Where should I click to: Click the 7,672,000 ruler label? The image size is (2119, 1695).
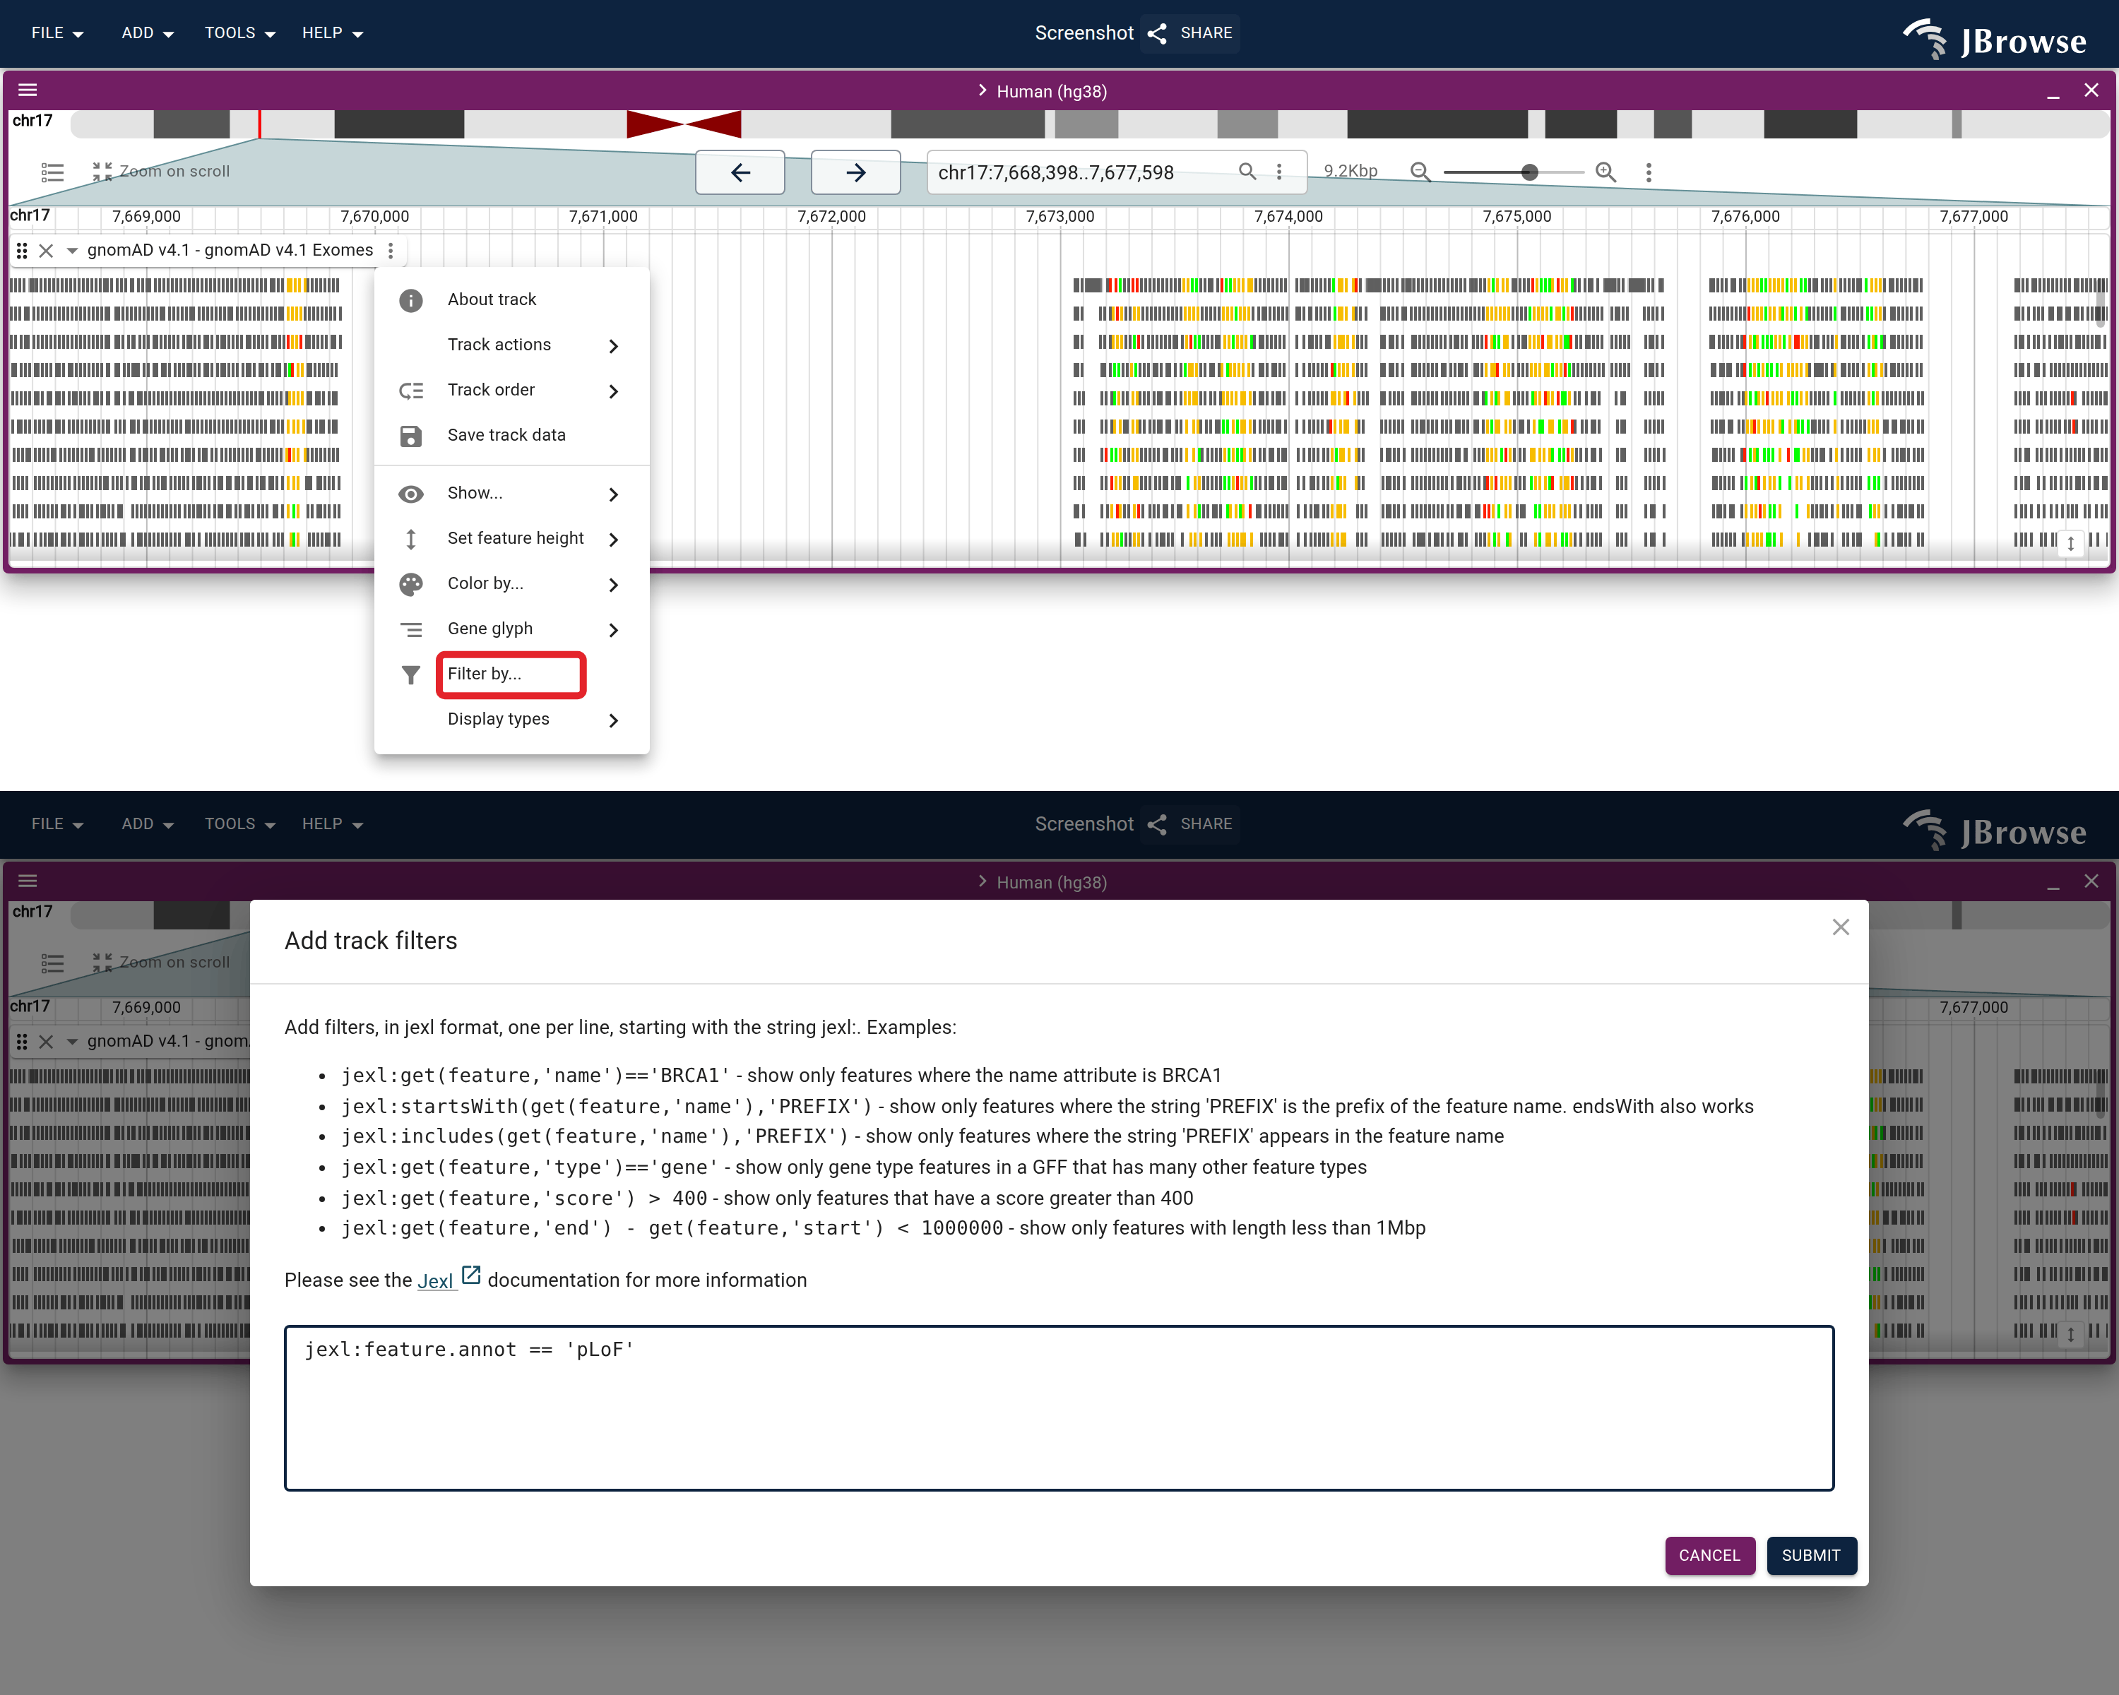point(831,216)
